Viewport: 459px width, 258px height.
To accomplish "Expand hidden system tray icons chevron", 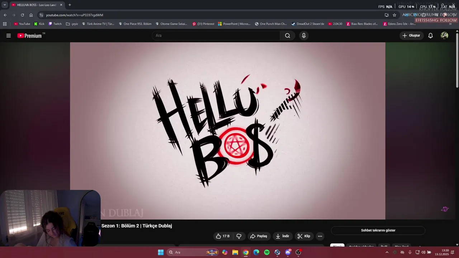I will pos(387,252).
